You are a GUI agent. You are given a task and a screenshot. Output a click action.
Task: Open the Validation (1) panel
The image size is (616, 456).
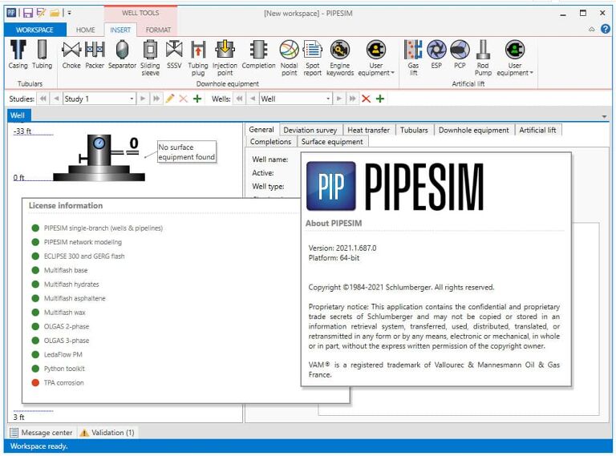coord(107,433)
